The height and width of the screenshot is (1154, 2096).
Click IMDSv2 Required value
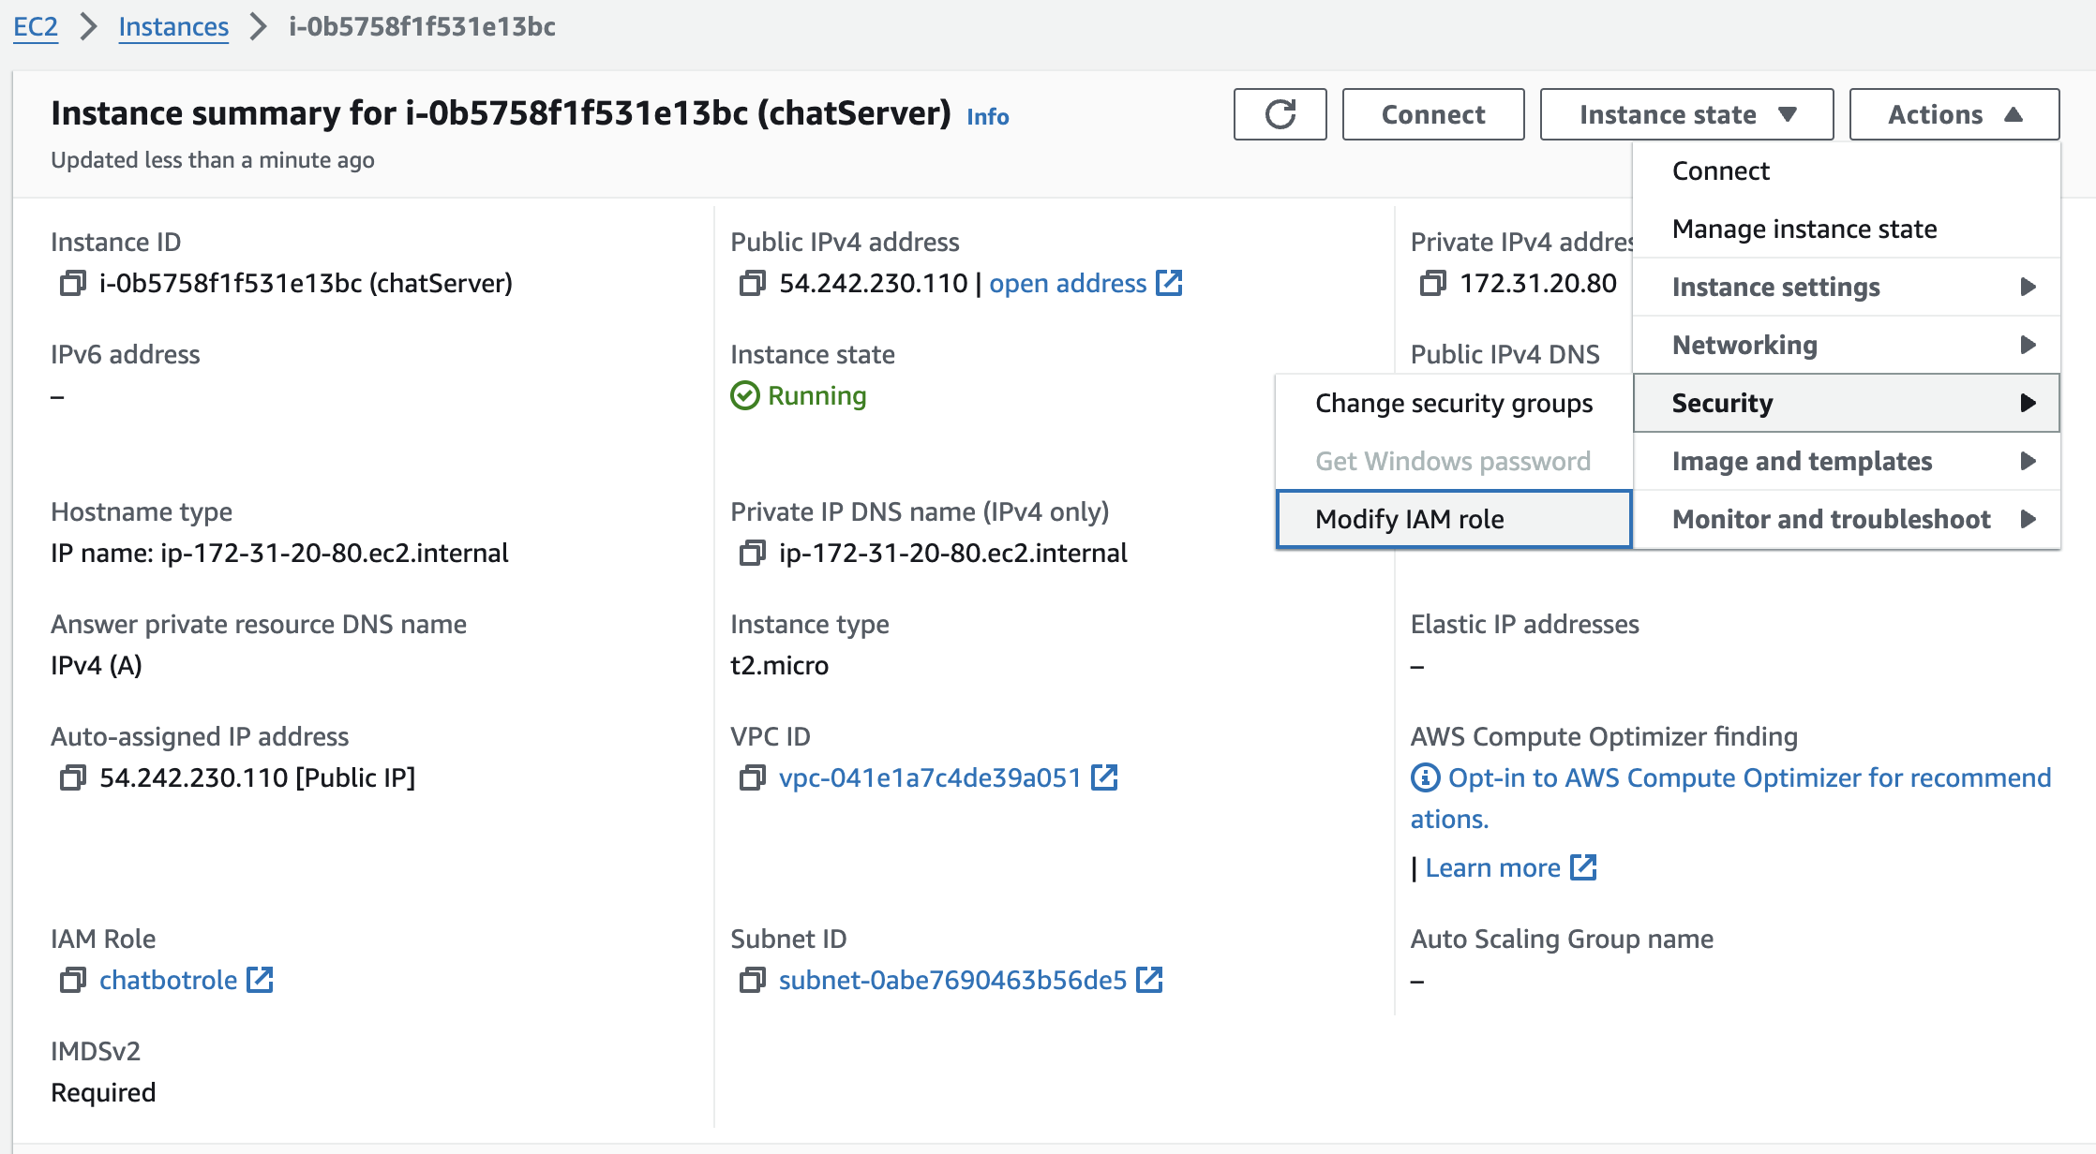point(103,1092)
